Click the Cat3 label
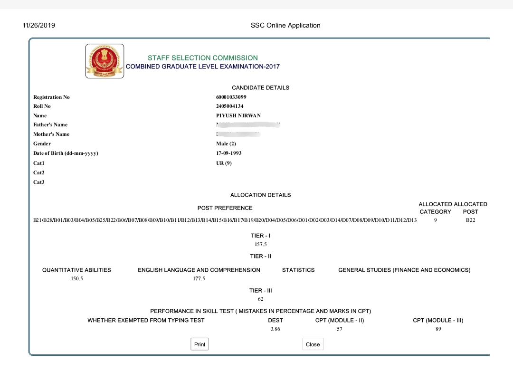 coord(38,182)
